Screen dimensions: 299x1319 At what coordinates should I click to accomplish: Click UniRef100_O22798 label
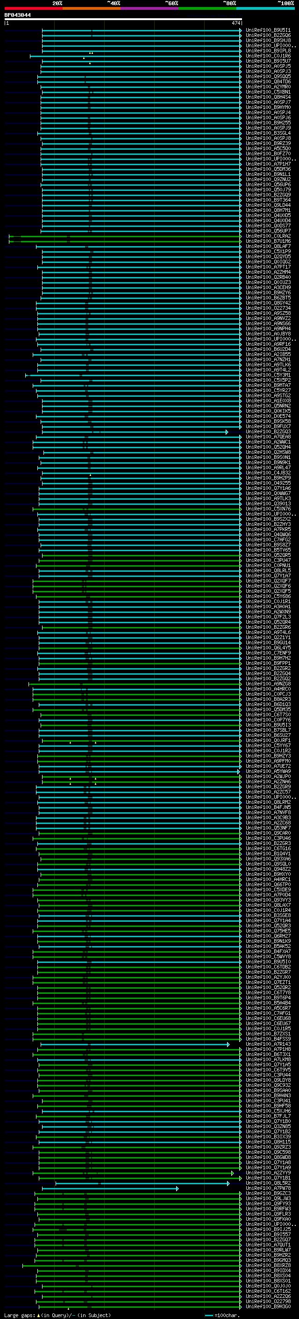point(268,1302)
